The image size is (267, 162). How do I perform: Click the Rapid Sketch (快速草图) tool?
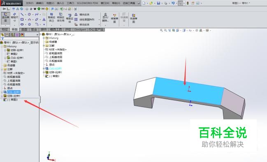[133, 18]
